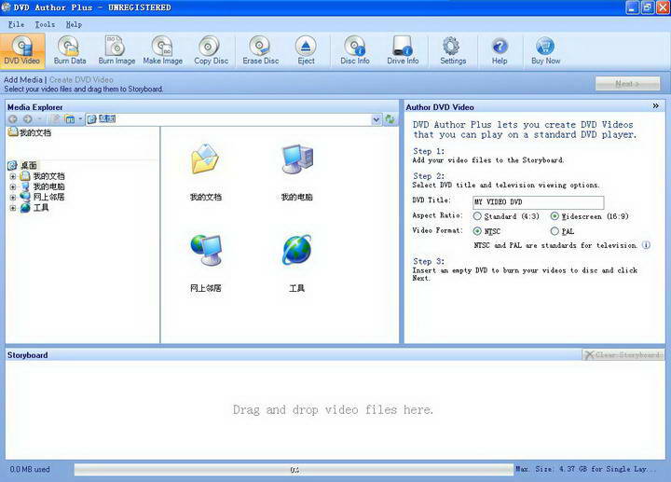Click the Media Explorer views icon
Screen dimensions: 671x482
click(x=69, y=119)
